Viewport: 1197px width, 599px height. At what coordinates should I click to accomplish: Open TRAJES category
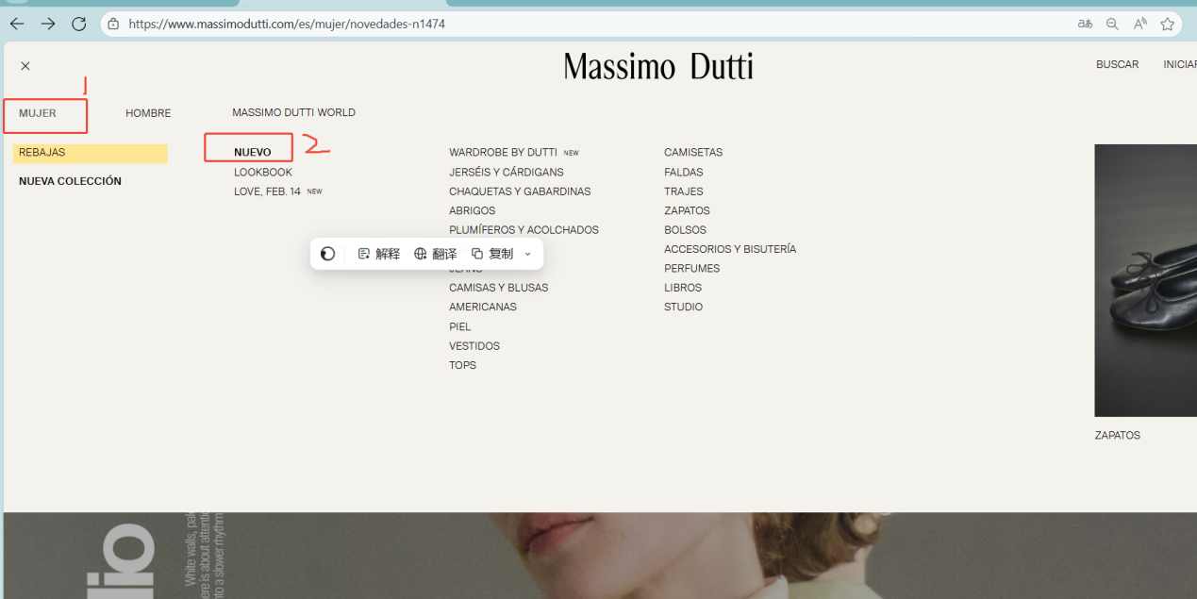coord(684,191)
